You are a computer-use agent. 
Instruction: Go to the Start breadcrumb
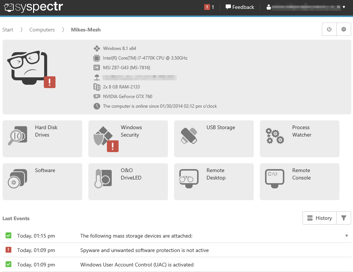coord(8,30)
